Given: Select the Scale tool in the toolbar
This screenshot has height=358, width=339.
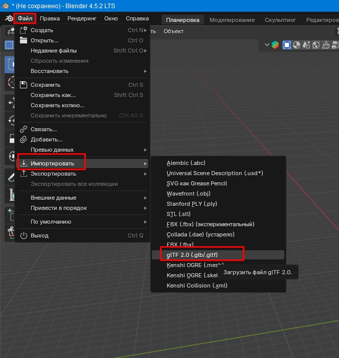Looking at the screenshot, I should (10, 138).
